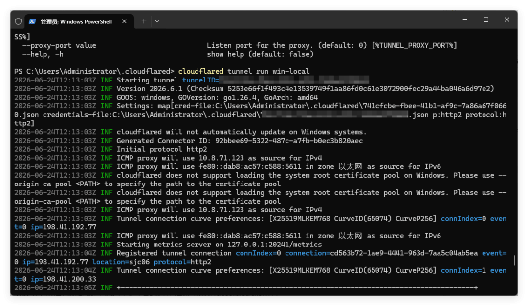Click the 'protocol=http2' text
This screenshot has height=306, width=528.
pyautogui.click(x=182, y=262)
